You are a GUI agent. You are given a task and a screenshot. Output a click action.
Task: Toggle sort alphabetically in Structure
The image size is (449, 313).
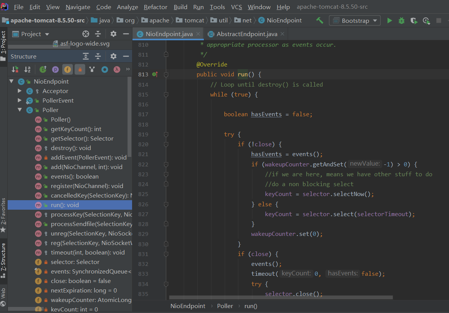pyautogui.click(x=27, y=70)
